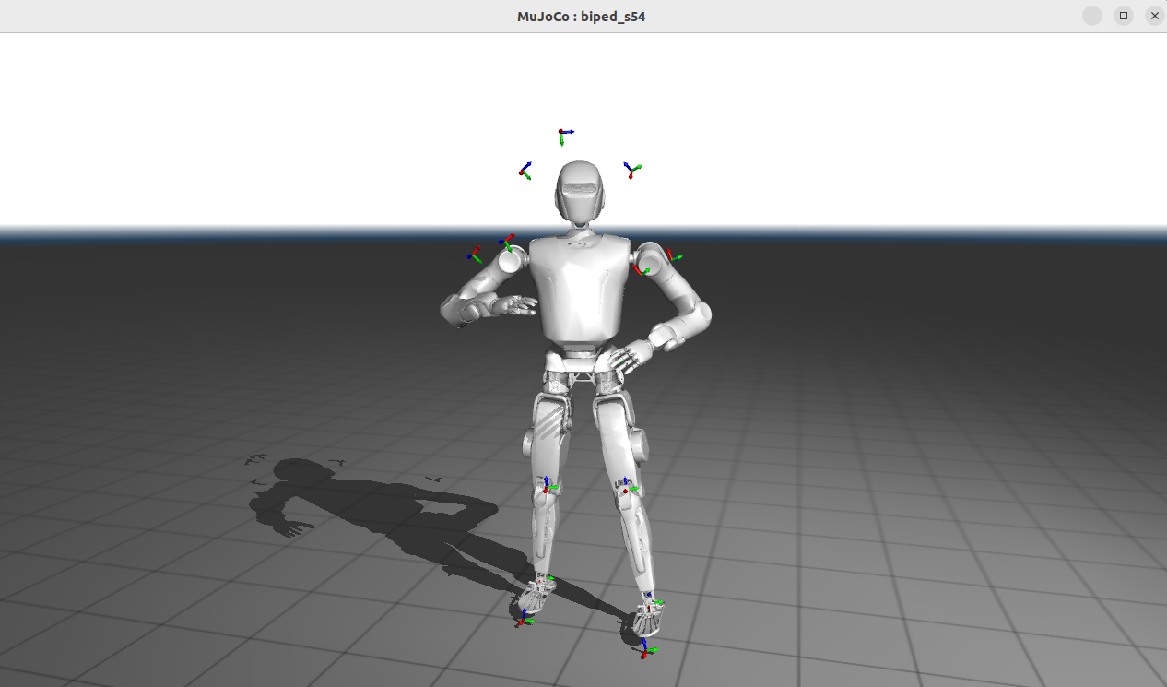The image size is (1167, 687).
Task: Pick the outermost axis marker beside the screen-right shoulder
Action: [674, 257]
